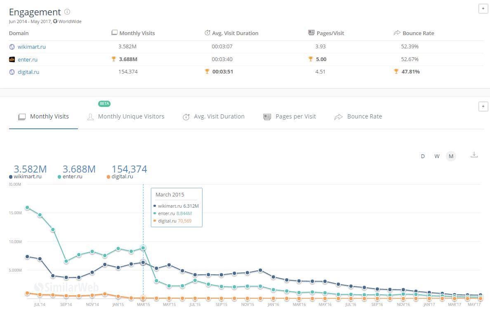
Task: Click the wikimart.ru globe icon
Action: [12, 47]
